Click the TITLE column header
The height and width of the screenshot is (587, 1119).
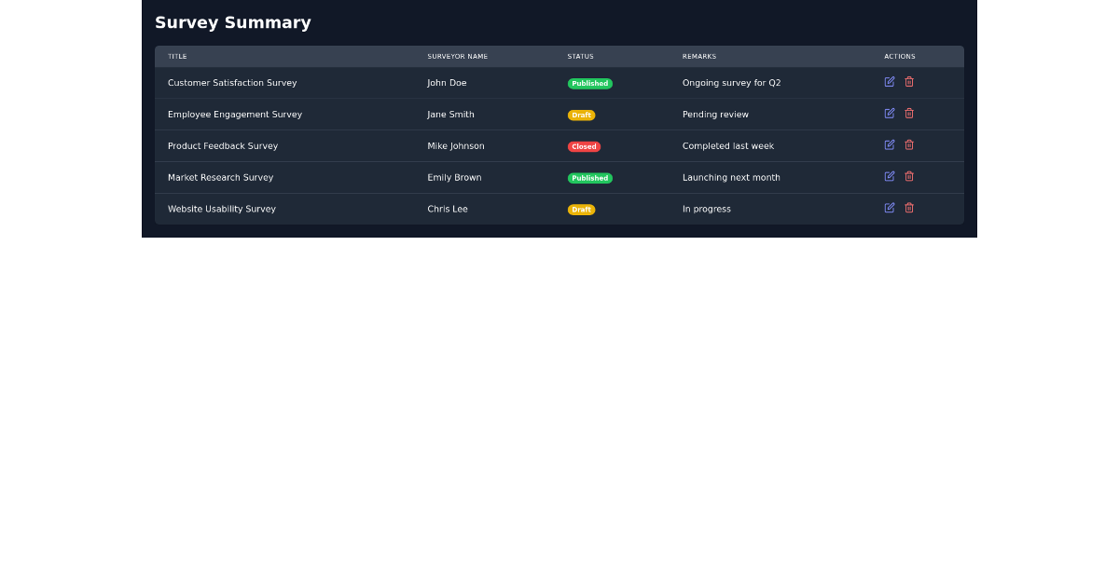point(177,56)
